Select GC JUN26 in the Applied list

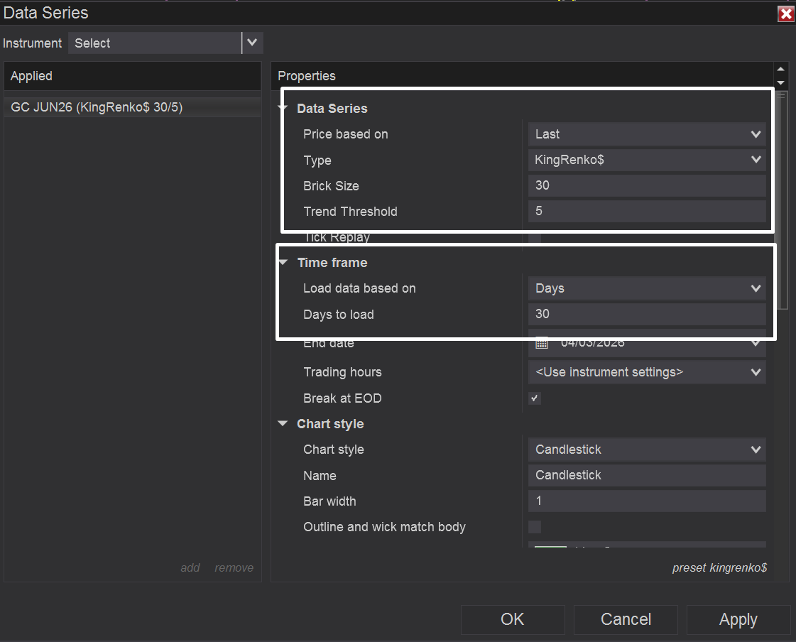pos(97,107)
